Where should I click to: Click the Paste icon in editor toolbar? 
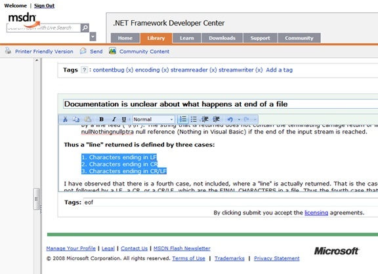[88, 119]
